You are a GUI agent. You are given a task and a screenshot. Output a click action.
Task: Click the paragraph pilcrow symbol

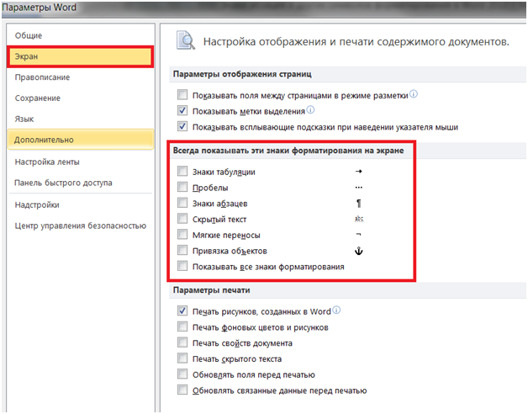[x=359, y=204]
